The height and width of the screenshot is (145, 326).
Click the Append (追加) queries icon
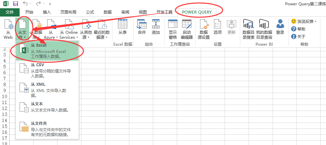(x=156, y=27)
